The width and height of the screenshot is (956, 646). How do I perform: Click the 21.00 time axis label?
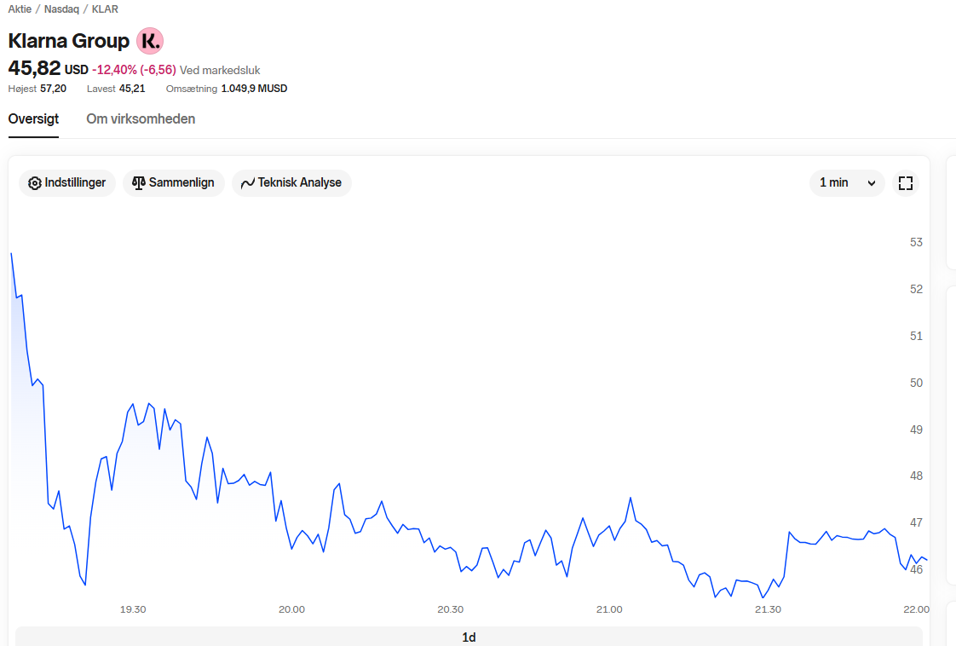[x=609, y=609]
